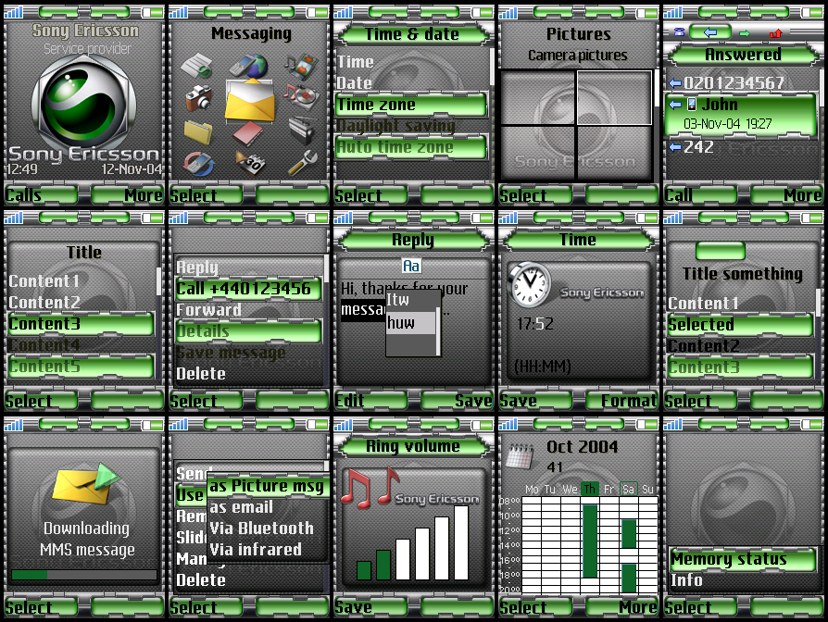Open the radio icon in menu grid
828x622 pixels.
[x=302, y=131]
